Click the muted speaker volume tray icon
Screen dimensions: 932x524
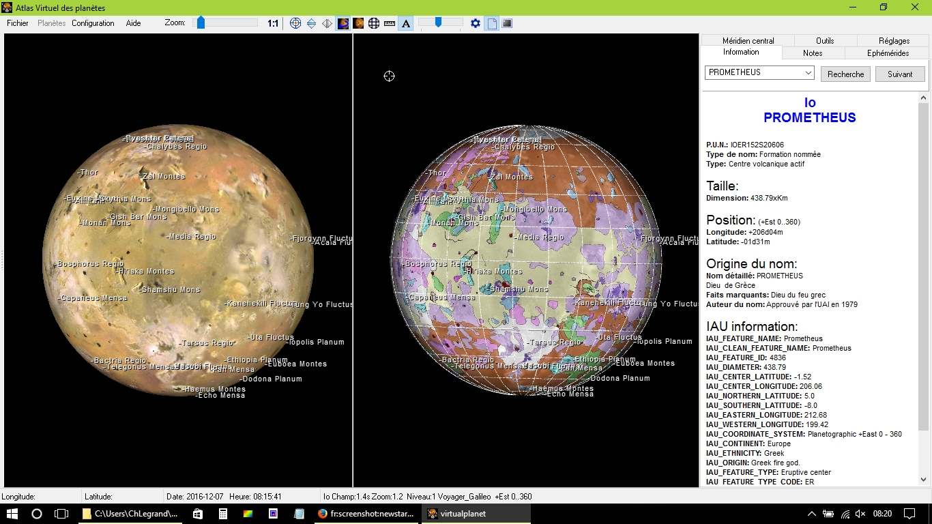coord(861,514)
